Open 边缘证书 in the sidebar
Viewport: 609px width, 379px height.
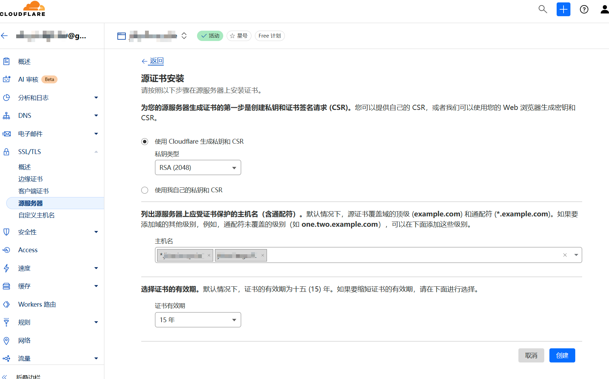[30, 179]
